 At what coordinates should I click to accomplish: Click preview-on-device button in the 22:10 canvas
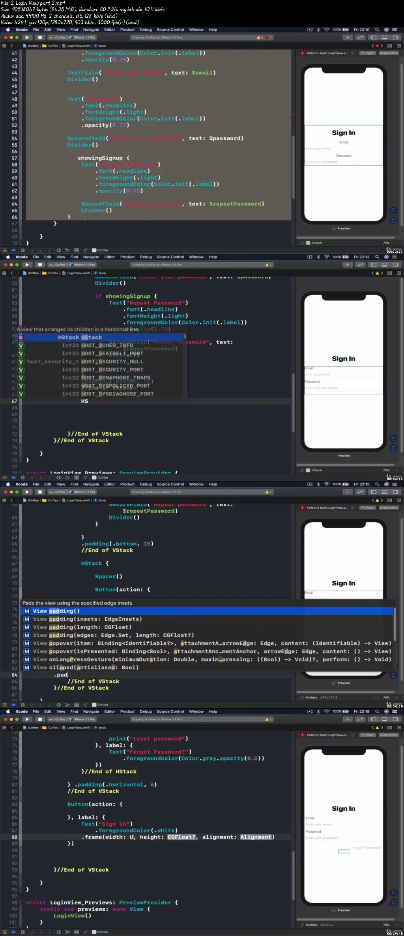[393, 221]
